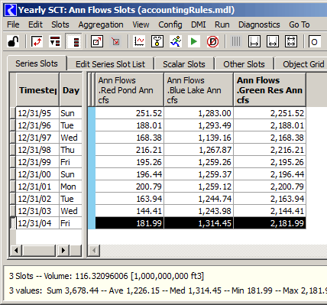Click row handle beside 12/31/96

click(x=12, y=125)
